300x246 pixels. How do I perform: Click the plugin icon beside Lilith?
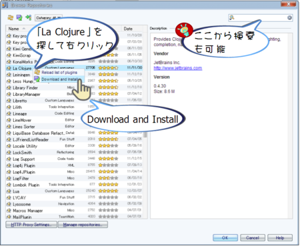click(x=9, y=107)
